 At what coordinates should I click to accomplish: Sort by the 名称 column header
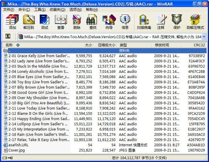click(x=36, y=45)
